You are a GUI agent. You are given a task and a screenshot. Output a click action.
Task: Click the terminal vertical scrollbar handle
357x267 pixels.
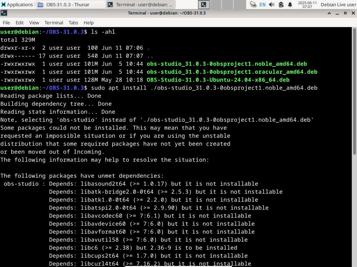point(355,91)
